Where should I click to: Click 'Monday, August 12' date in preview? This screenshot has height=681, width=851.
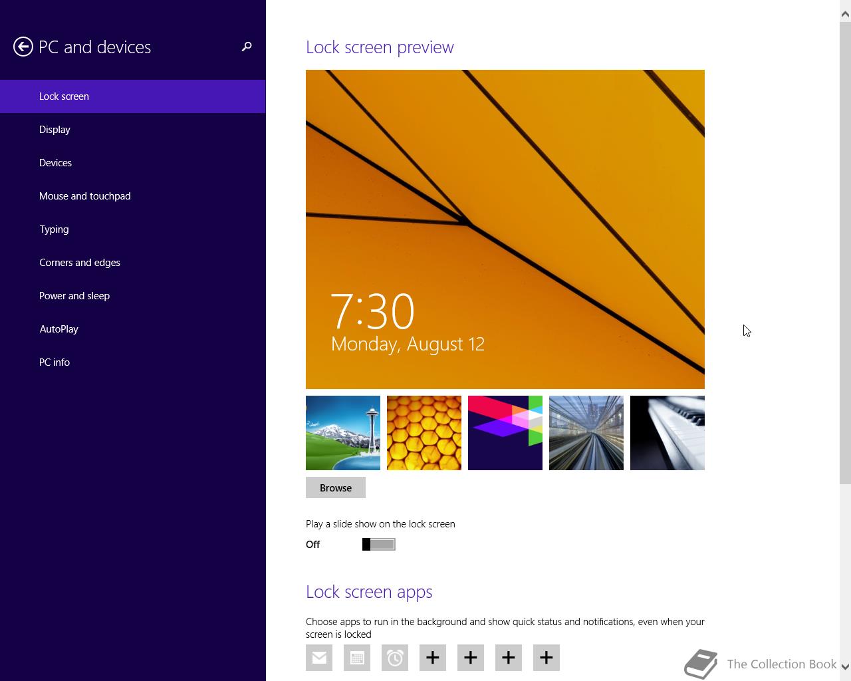pyautogui.click(x=408, y=344)
